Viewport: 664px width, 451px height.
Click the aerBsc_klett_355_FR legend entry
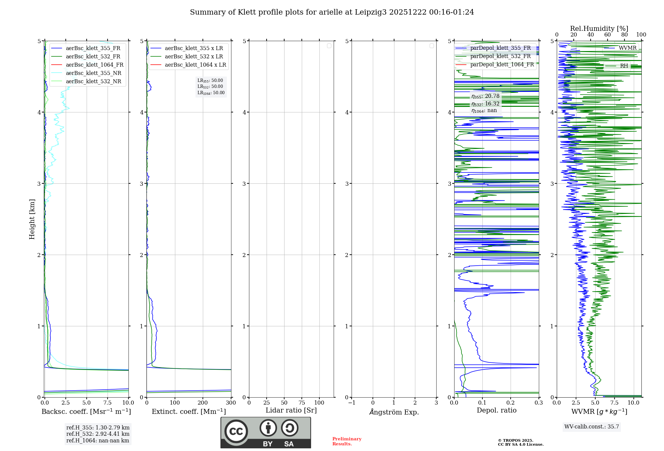pyautogui.click(x=93, y=48)
